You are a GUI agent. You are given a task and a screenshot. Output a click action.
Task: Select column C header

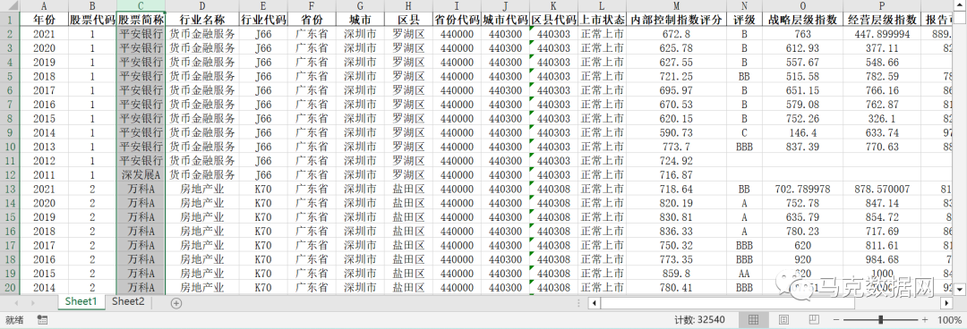coord(141,5)
